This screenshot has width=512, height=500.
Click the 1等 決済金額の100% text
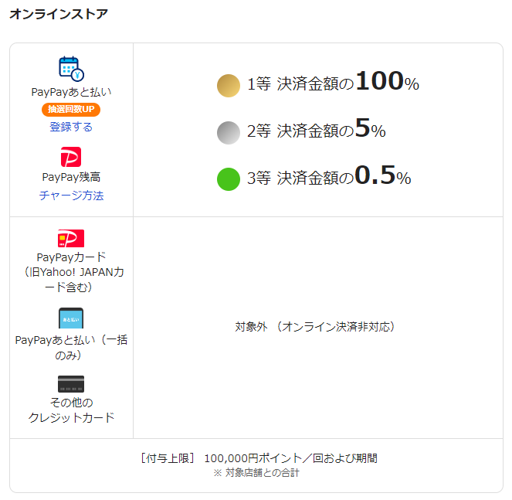[333, 81]
